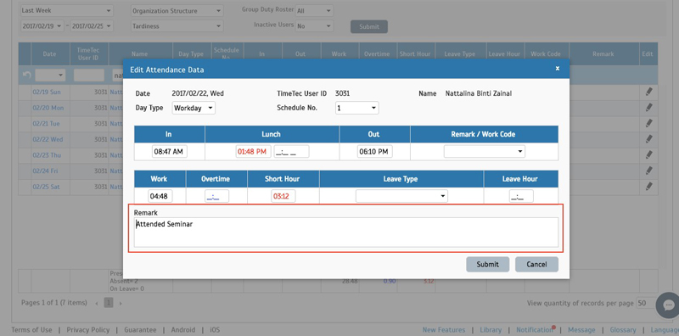679x336 pixels.
Task: Open the Organization Structure dropdown
Action: (x=177, y=11)
